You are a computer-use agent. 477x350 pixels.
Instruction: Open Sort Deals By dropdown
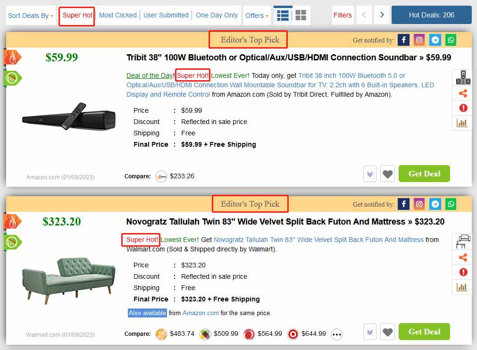(x=31, y=16)
